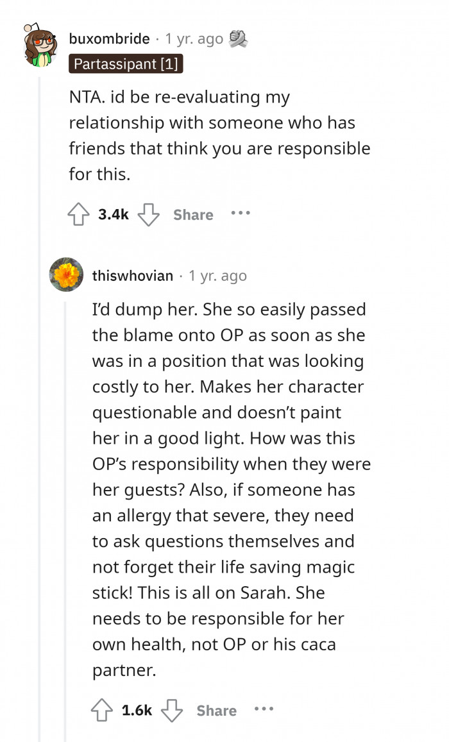The width and height of the screenshot is (449, 742).
Task: Downvote thiswhovian's reply
Action: click(x=171, y=710)
